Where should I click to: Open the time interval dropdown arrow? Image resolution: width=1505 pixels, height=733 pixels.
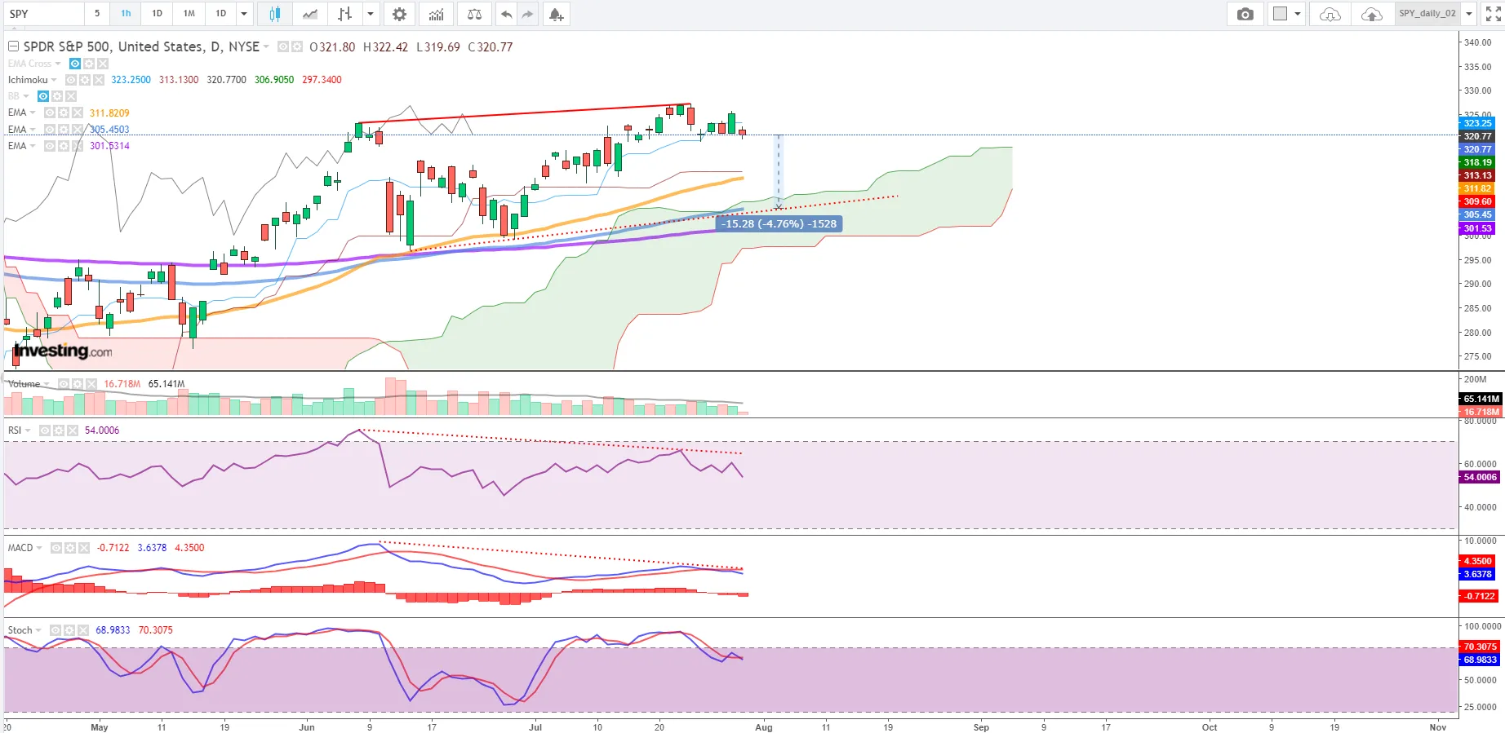(243, 14)
